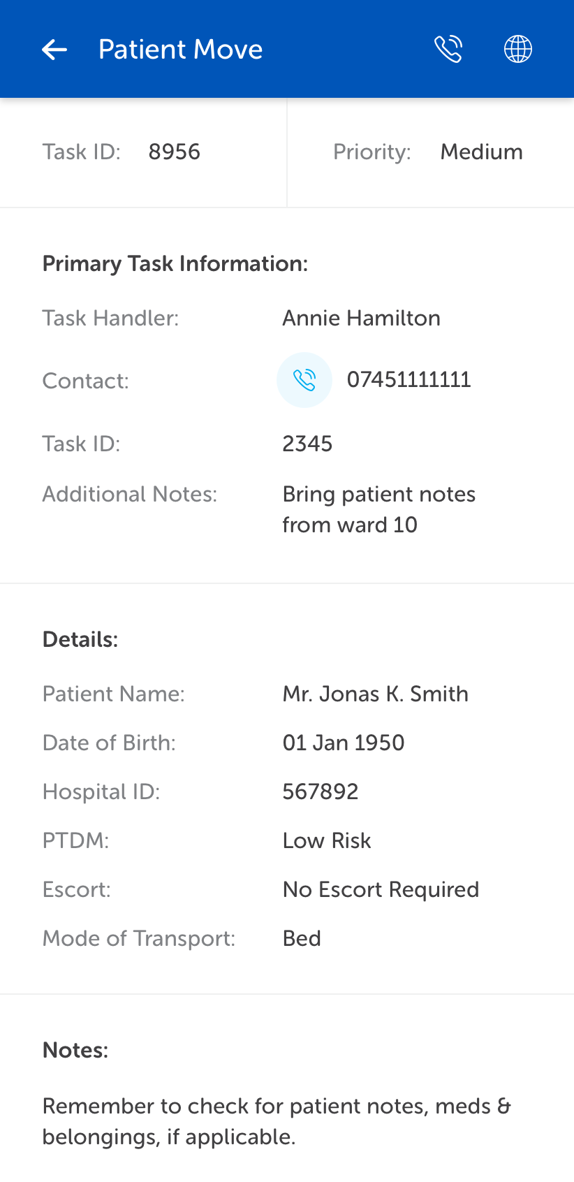The image size is (574, 1182).
Task: Select the Bed mode of transport
Action: pyautogui.click(x=302, y=938)
